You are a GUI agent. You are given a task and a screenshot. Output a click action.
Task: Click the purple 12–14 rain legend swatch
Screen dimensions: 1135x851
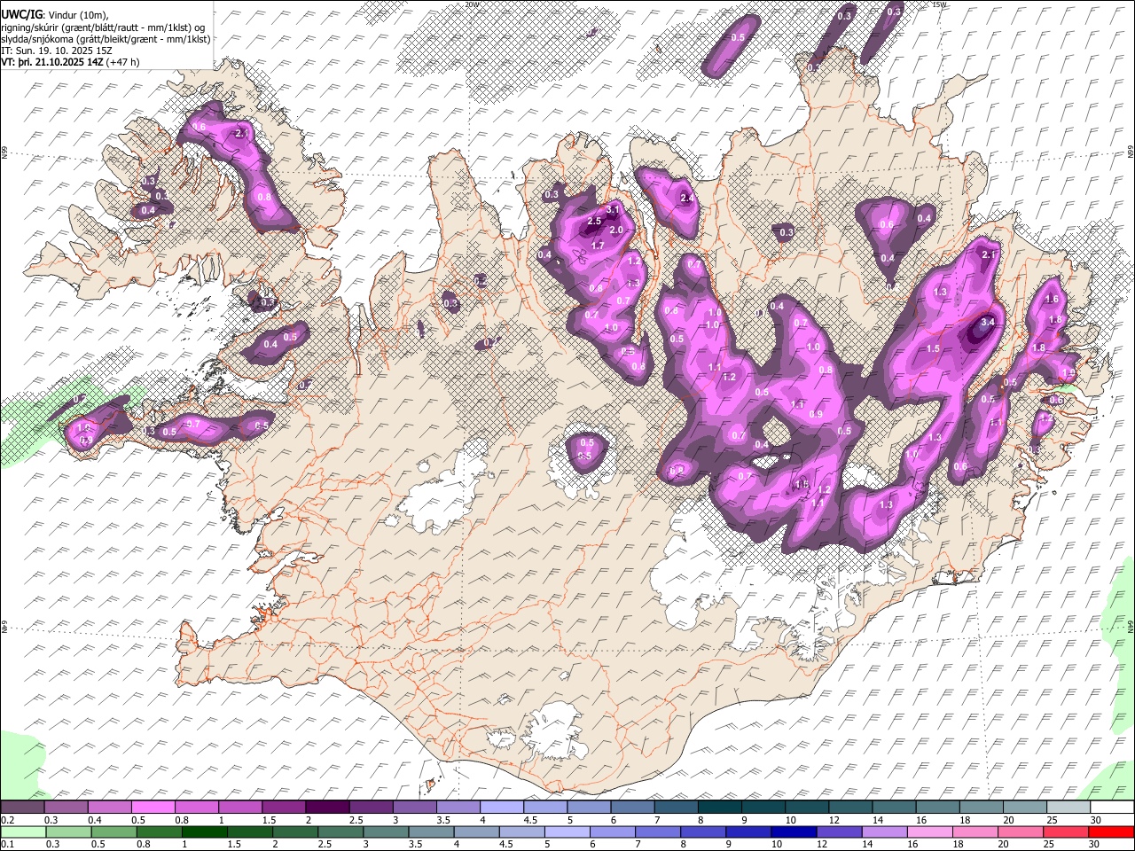coord(839,831)
